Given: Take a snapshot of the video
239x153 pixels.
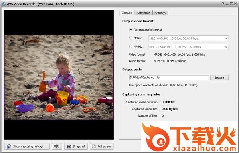Looking at the screenshot, I should coord(76,147).
